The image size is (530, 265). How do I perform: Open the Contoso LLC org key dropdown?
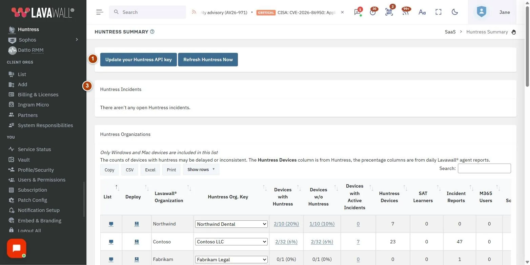point(231,242)
